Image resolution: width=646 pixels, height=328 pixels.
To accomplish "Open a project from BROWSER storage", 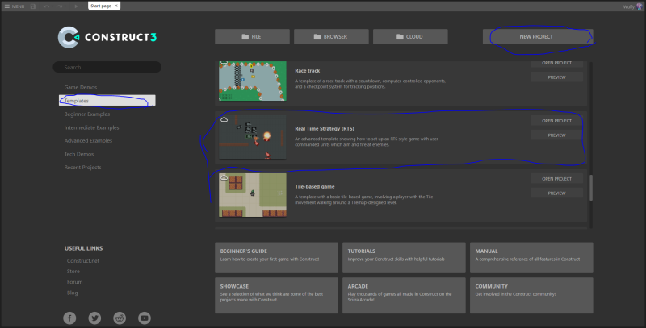I will [x=331, y=36].
